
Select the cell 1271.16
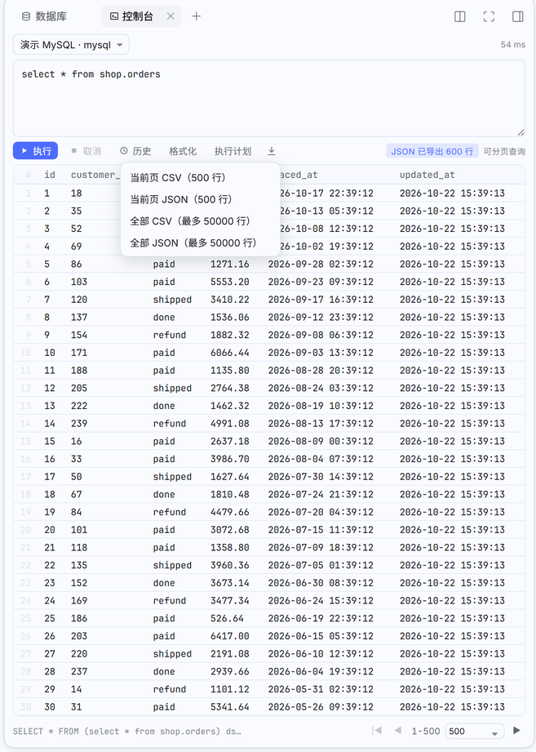pos(230,265)
